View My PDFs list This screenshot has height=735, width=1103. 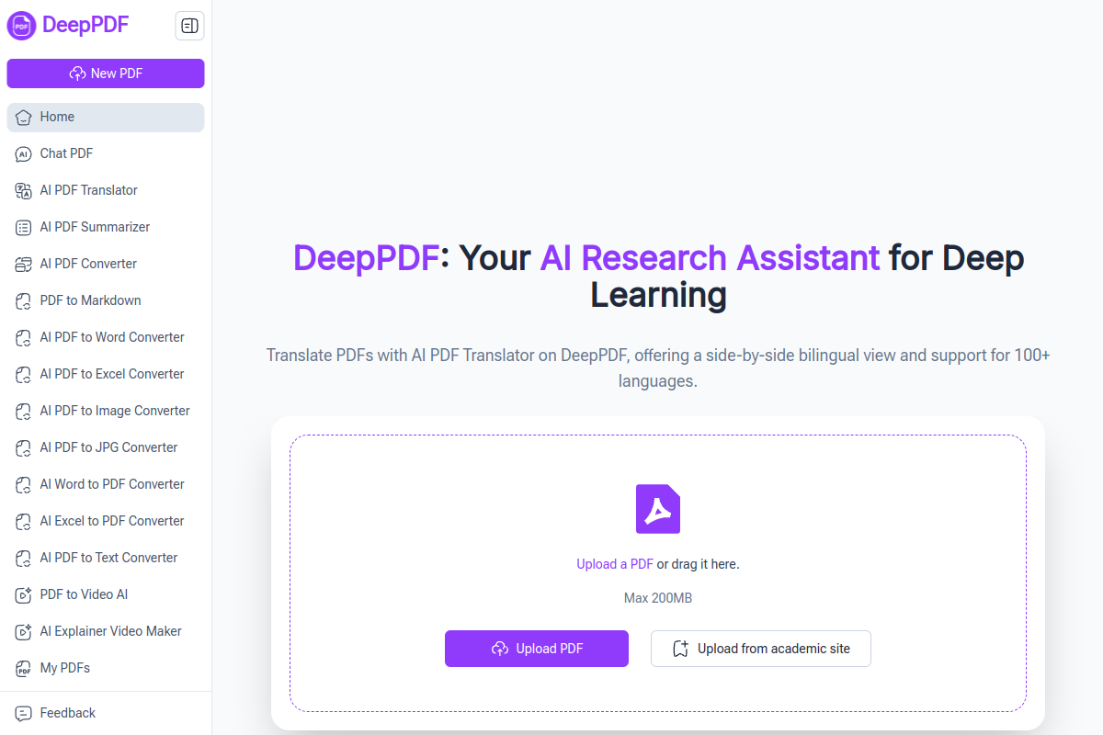106,669
